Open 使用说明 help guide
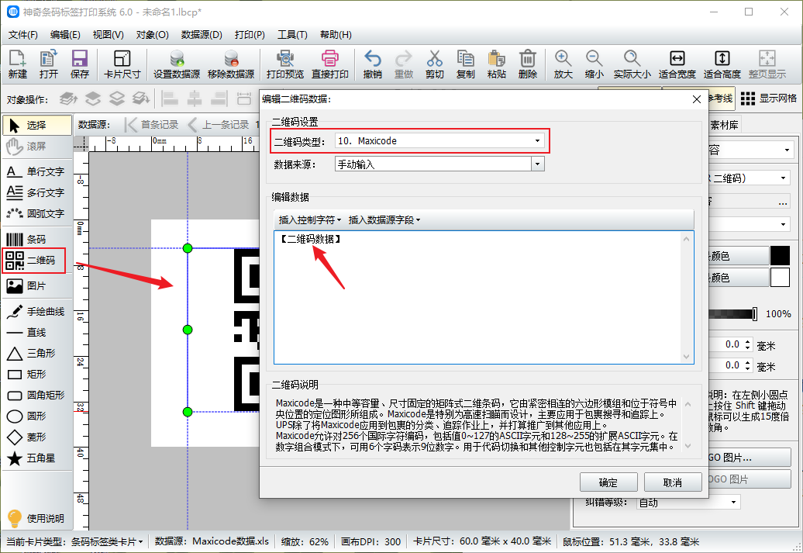Screen dimensions: 803x553 37,518
